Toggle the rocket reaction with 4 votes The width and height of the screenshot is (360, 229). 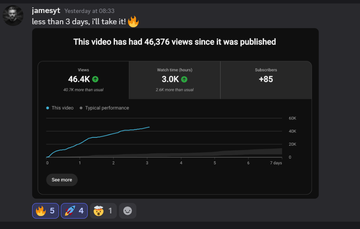point(74,211)
